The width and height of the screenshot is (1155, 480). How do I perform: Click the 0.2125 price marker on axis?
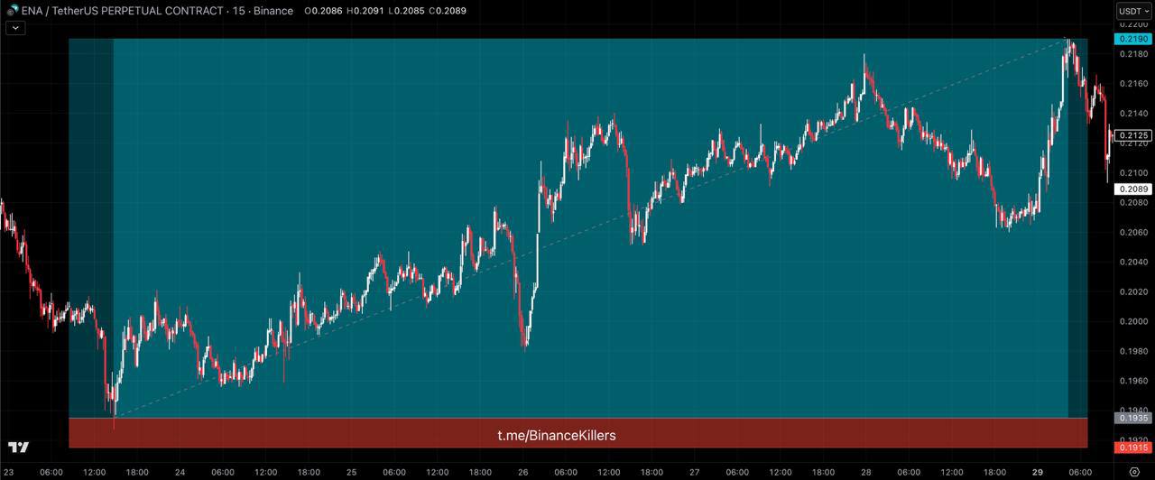pos(1133,136)
